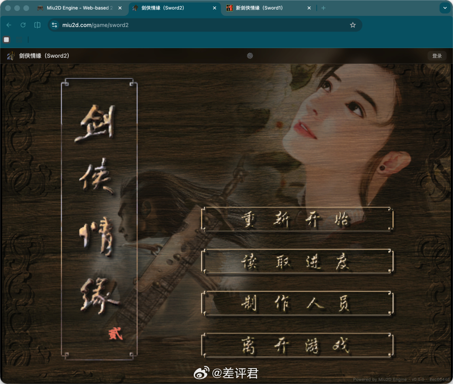Select 离开游戏 to exit the game
Viewport: 453px width, 384px height.
(297, 345)
